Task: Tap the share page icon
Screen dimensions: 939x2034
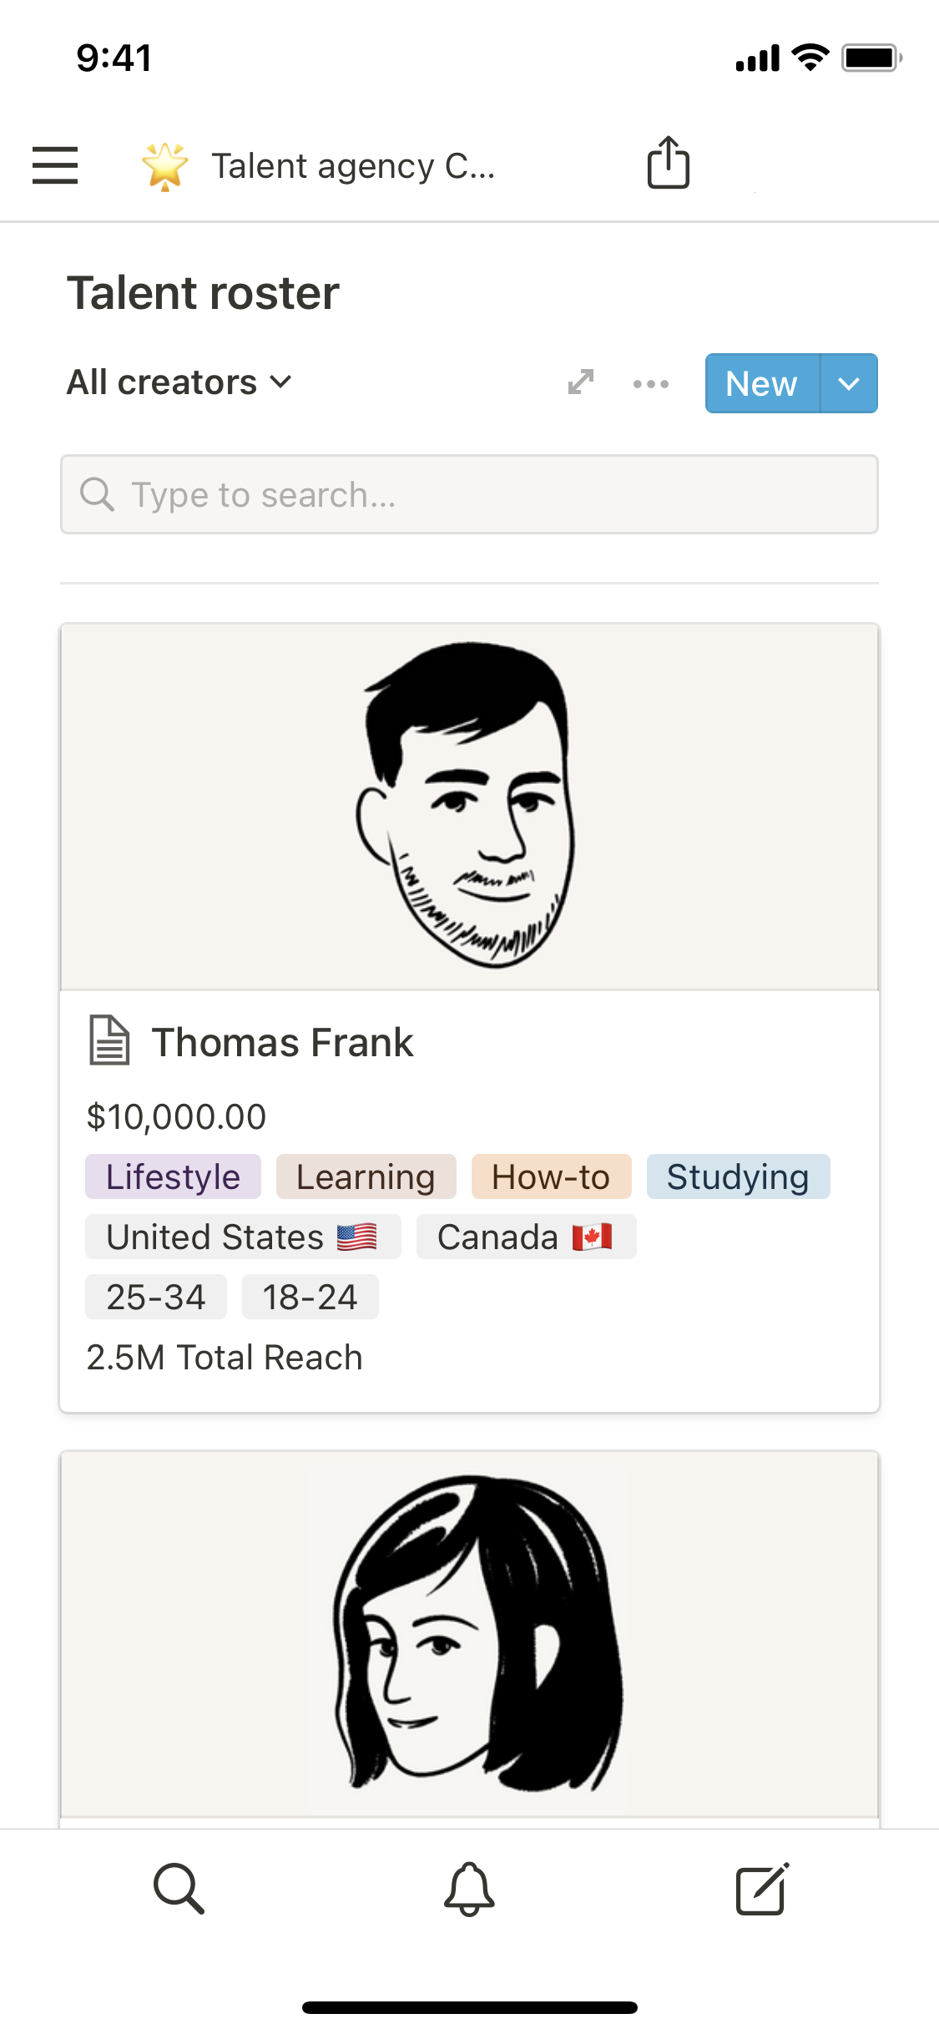Action: pos(668,163)
